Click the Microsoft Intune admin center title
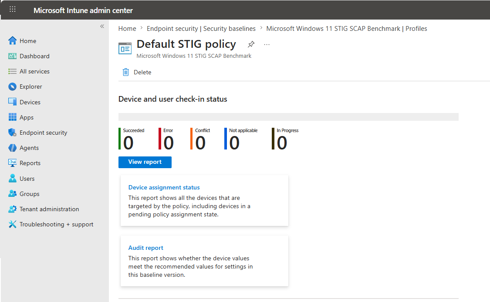Image resolution: width=490 pixels, height=302 pixels. tap(83, 10)
